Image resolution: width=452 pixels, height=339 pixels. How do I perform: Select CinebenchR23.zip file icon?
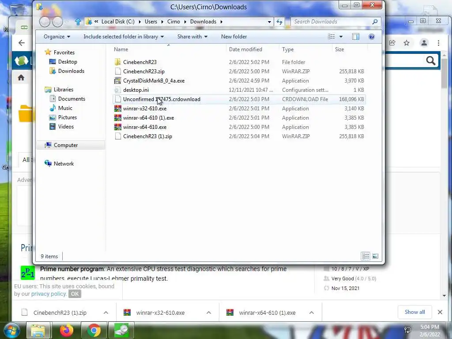tap(117, 71)
